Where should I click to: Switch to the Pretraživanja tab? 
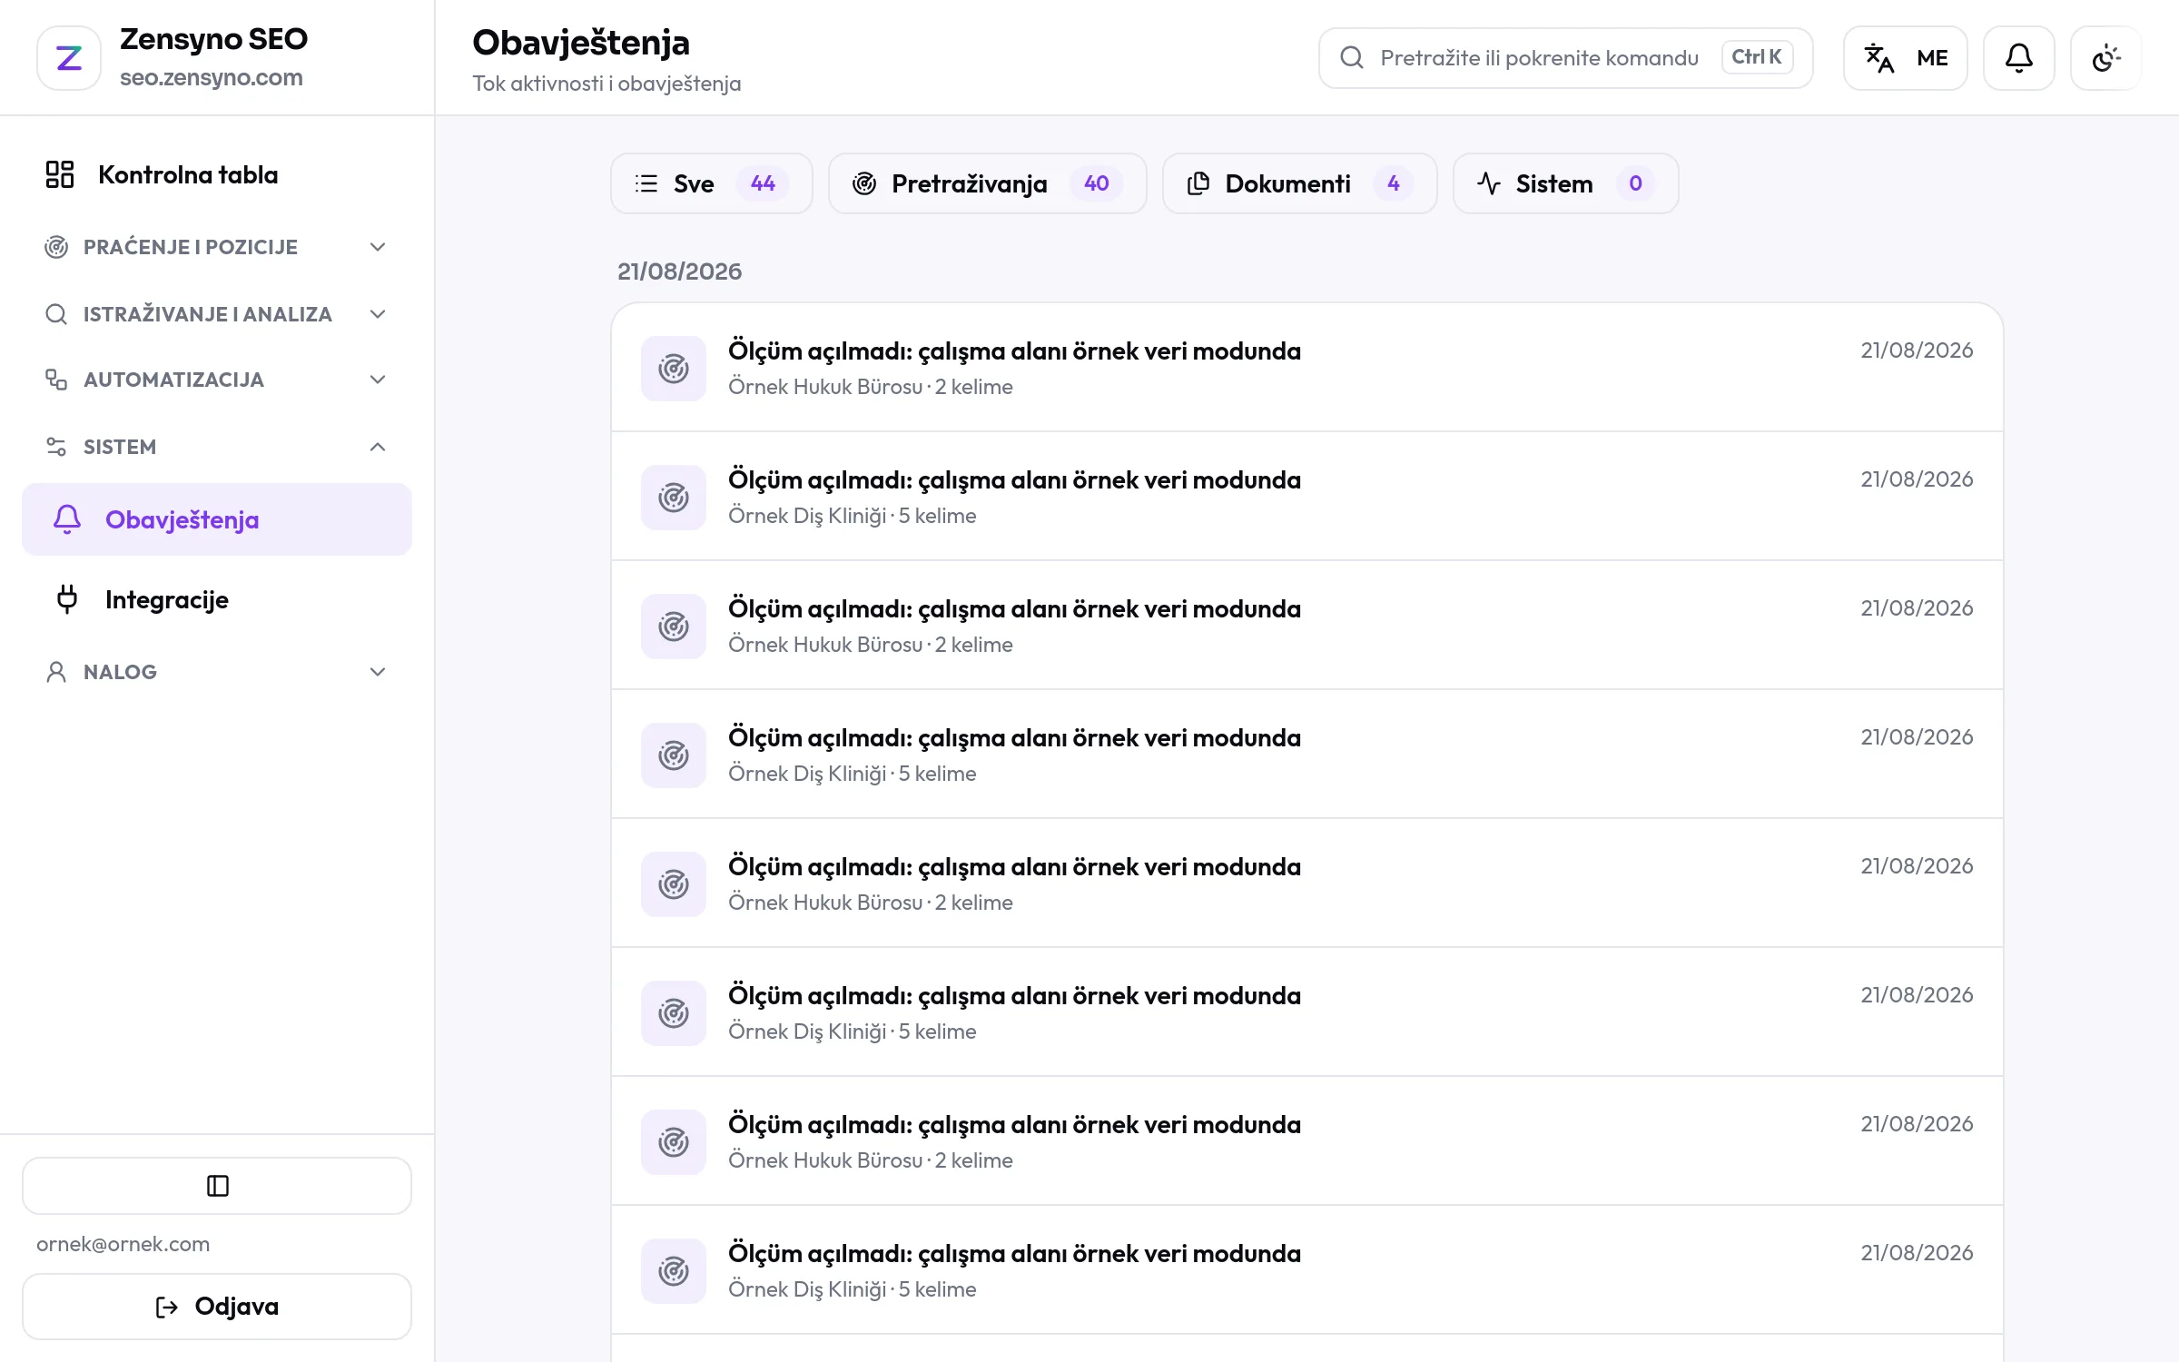coord(988,183)
